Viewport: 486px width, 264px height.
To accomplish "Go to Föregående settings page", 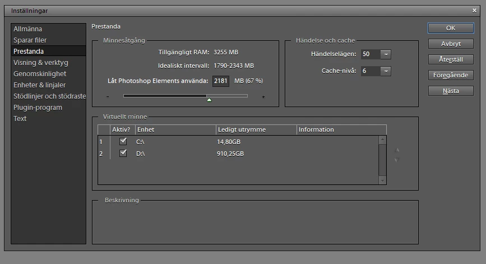I will 451,75.
